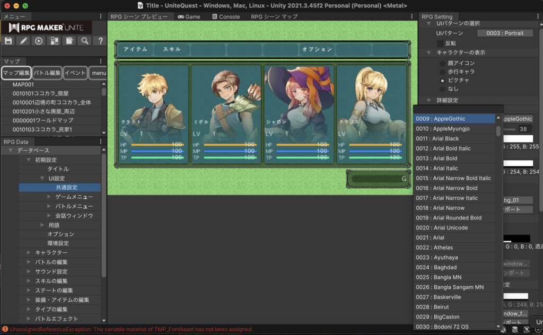Click the floppy disk save icon
This screenshot has width=543, height=335.
point(8,41)
